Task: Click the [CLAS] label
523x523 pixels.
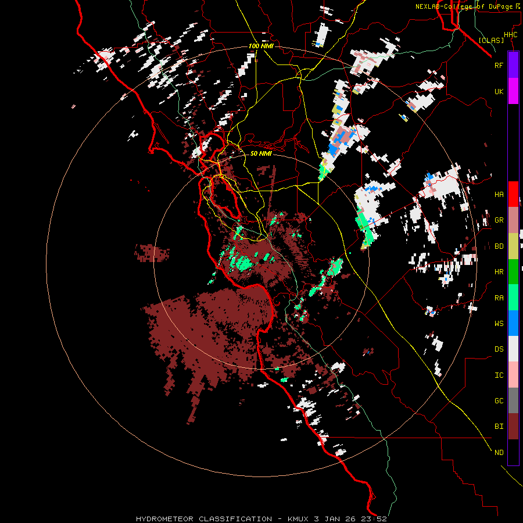Action: coord(491,40)
